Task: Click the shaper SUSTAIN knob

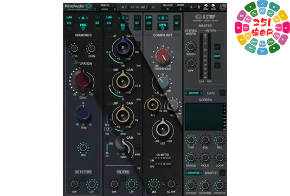Action: click(205, 185)
